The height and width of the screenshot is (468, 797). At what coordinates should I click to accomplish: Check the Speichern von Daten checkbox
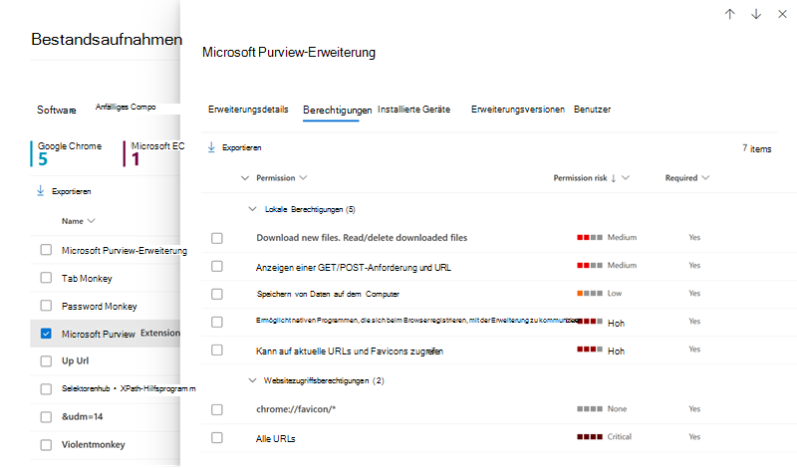(x=217, y=294)
